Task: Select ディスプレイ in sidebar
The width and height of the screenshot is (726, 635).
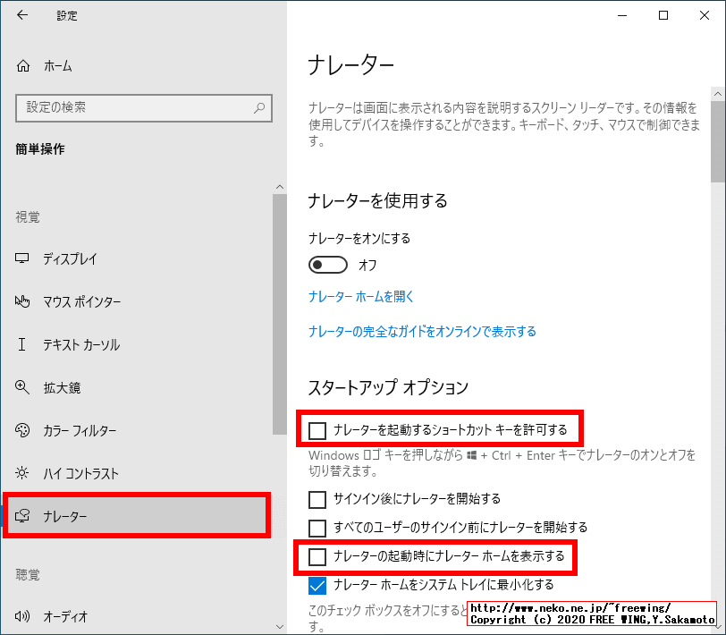Action: (70, 258)
